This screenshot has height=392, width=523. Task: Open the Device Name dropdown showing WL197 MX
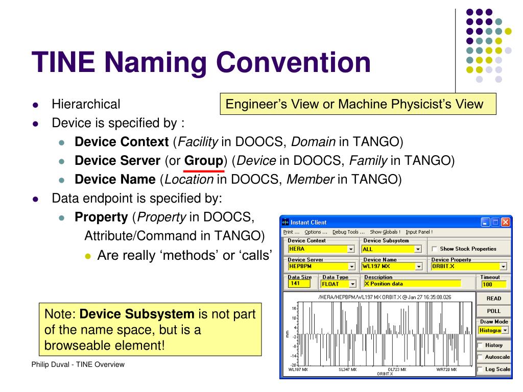pyautogui.click(x=419, y=266)
